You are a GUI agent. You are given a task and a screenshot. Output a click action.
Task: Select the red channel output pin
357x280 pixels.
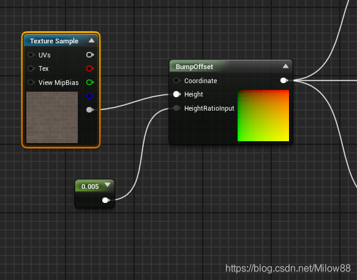coord(90,68)
